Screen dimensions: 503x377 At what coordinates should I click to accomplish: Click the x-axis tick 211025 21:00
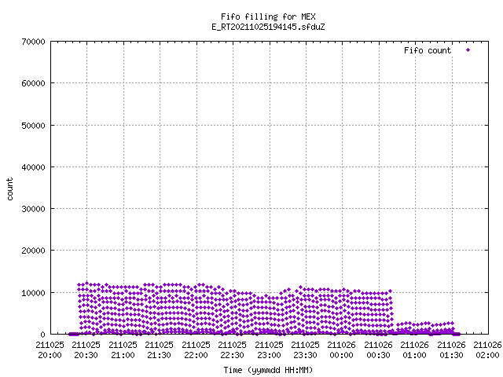(x=123, y=350)
